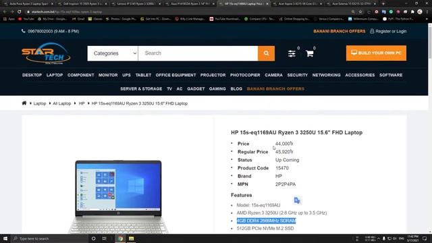Switch to the Dell Inspiron 15 tab
Image resolution: width=432 pixels, height=243 pixels.
click(83, 4)
